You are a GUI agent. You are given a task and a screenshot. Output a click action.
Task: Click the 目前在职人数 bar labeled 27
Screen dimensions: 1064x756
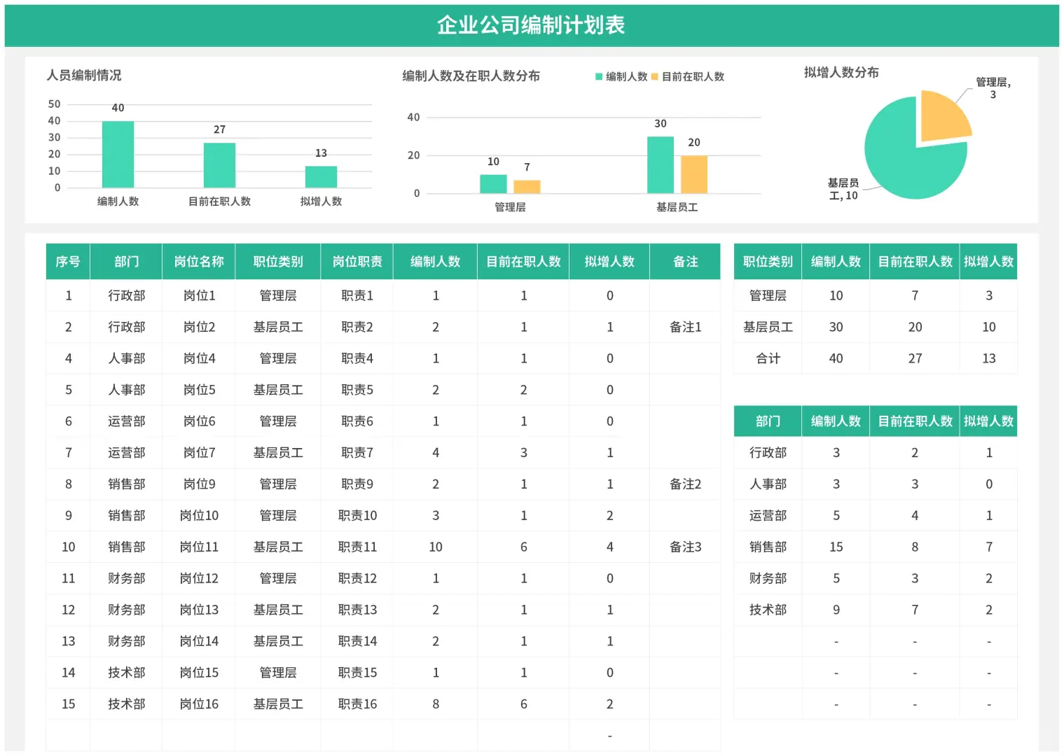[219, 165]
